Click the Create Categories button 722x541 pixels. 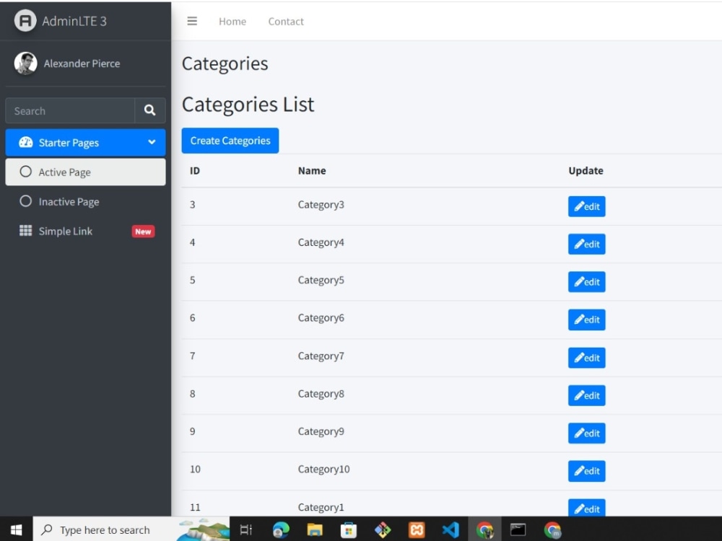coord(230,141)
